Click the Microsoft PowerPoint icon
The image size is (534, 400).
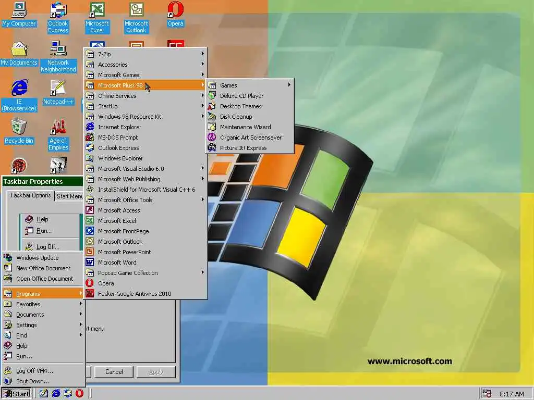tap(90, 252)
